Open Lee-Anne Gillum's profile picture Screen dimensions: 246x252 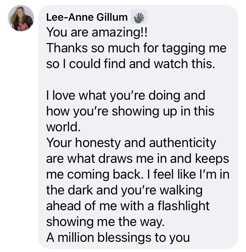[21, 18]
